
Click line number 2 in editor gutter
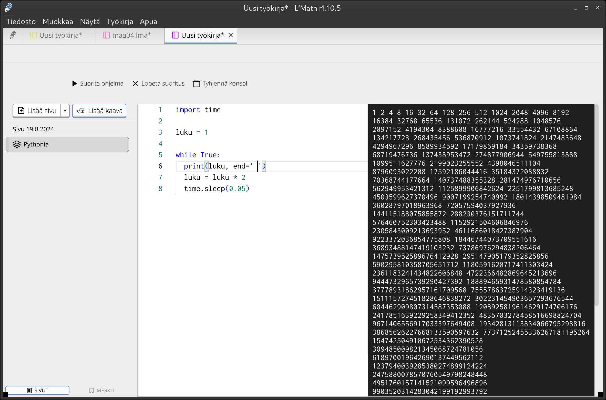160,121
